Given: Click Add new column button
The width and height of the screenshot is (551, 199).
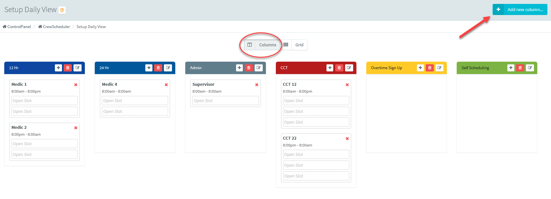Looking at the screenshot, I should tap(520, 9).
